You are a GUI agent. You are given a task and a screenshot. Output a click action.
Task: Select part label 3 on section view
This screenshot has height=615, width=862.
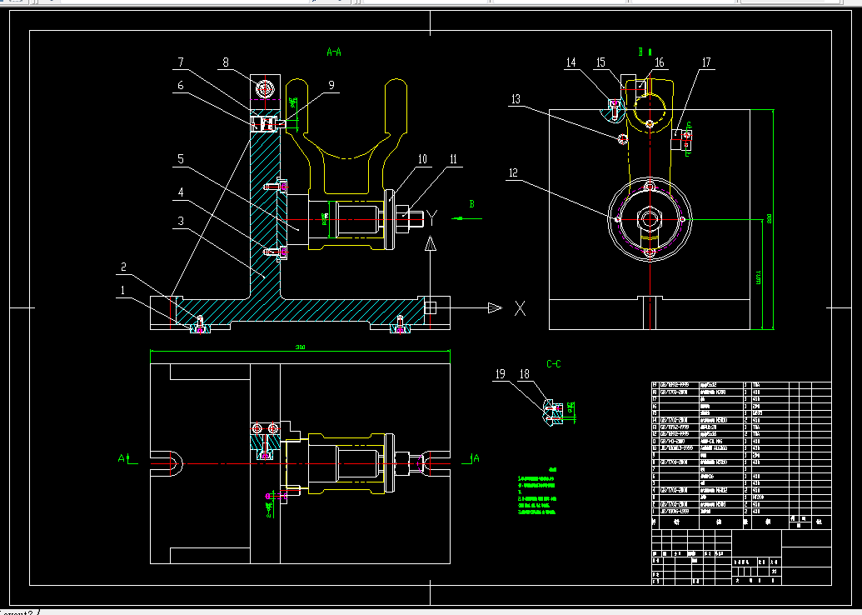tap(181, 221)
